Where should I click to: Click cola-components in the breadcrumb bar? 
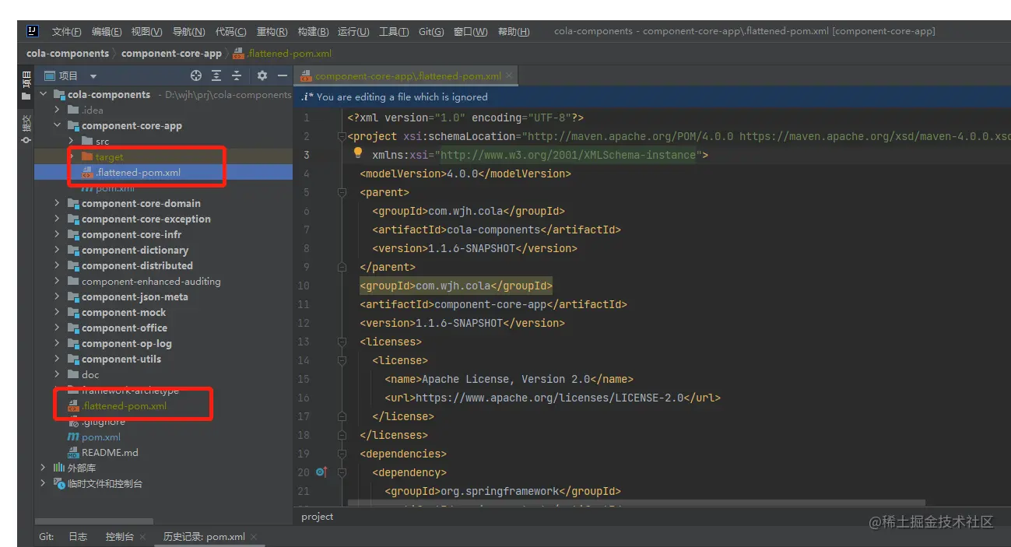[x=68, y=54]
